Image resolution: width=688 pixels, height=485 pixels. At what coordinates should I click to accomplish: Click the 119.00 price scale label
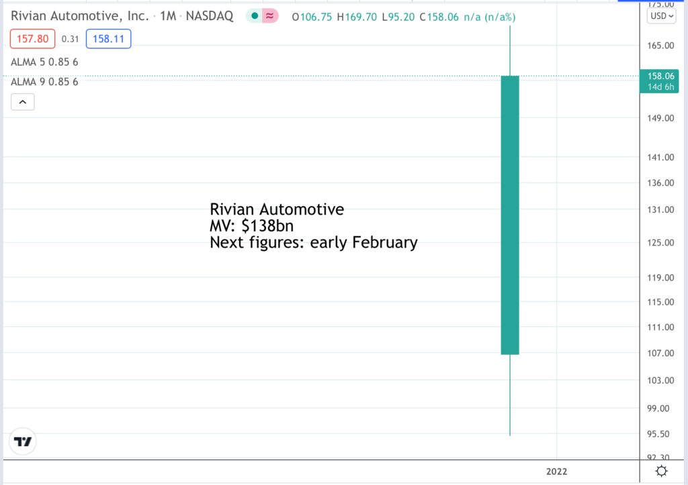click(660, 278)
